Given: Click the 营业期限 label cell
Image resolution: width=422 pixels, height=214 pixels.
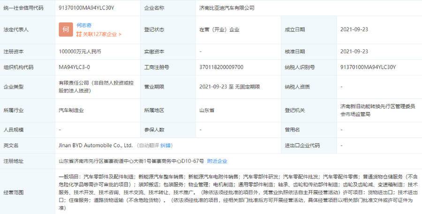Looking at the screenshot, I should (x=168, y=87).
